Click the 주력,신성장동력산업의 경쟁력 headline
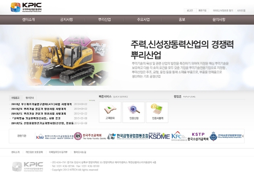254x181 pixels. 182,45
